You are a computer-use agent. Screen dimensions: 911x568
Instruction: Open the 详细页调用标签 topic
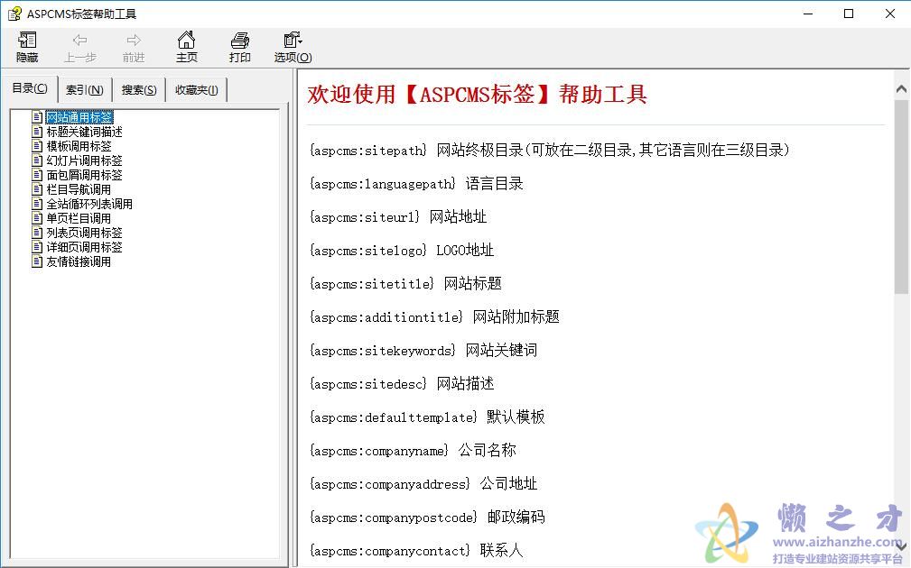click(84, 247)
